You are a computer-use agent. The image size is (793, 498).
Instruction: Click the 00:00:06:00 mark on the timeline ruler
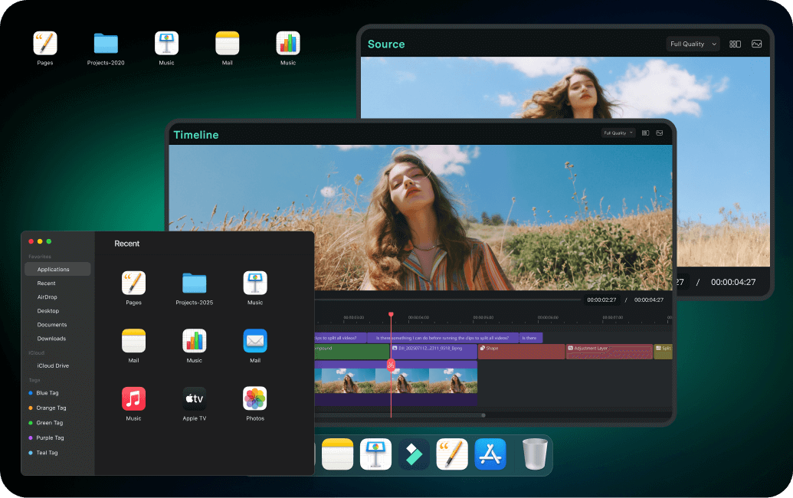point(548,317)
